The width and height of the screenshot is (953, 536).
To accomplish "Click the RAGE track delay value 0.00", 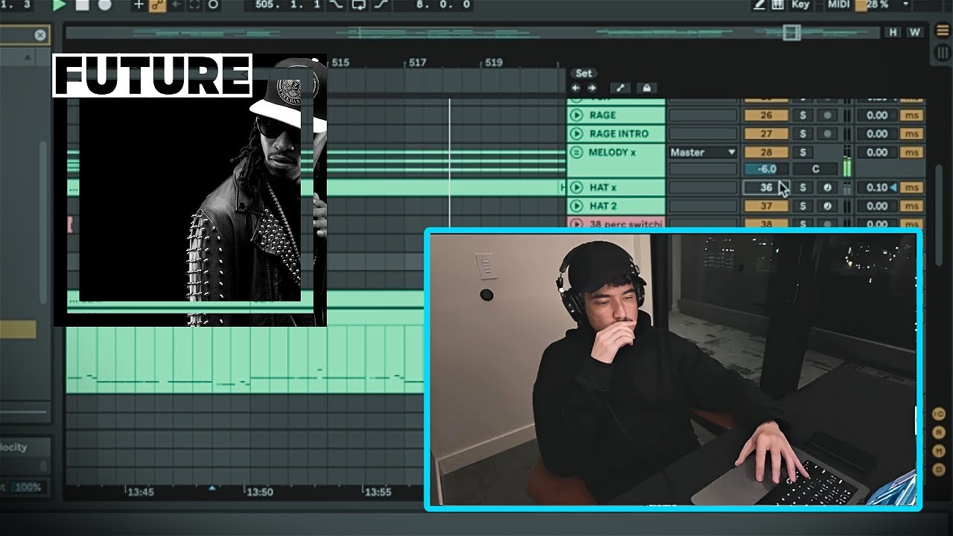I will point(877,115).
